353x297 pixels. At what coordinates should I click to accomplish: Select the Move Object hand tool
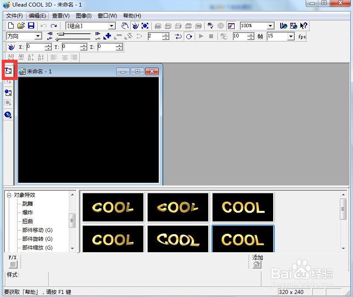pos(125,26)
